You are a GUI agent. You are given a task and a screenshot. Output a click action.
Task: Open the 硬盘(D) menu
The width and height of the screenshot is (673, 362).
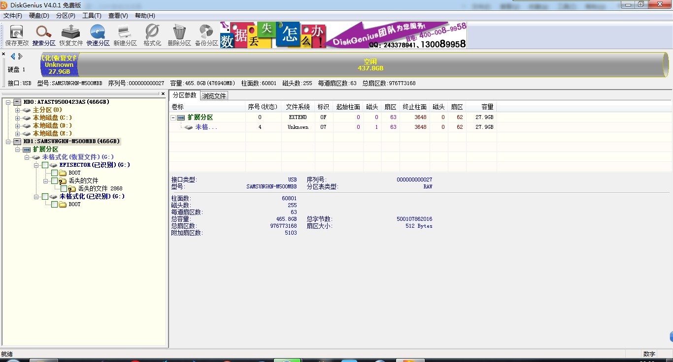(39, 16)
